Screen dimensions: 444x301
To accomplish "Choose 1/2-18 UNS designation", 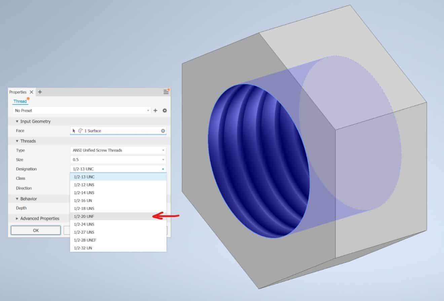I will (118, 209).
